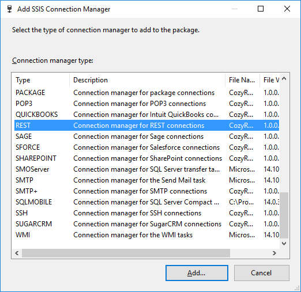The width and height of the screenshot is (301, 292).
Task: Select the QUICKBOOKS connection manager type
Action: click(x=146, y=115)
